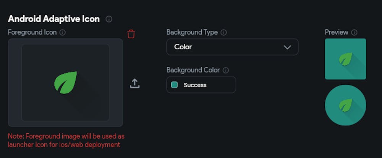Click the Background Color label
The height and width of the screenshot is (158, 382).
193,70
